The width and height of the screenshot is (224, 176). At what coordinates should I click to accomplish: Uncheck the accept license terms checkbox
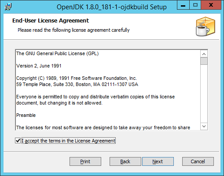(18, 141)
